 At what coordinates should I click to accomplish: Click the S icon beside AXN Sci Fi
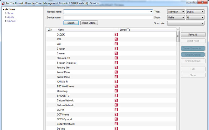116,82
